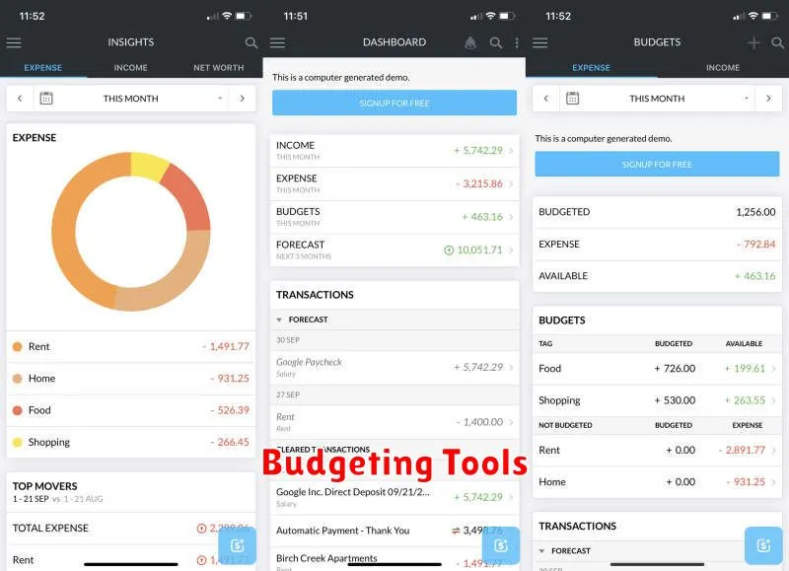The height and width of the screenshot is (571, 789).
Task: Tap expense donut chart
Action: pyautogui.click(x=131, y=232)
